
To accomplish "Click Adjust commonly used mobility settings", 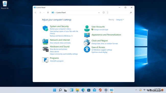I will point(64,54).
